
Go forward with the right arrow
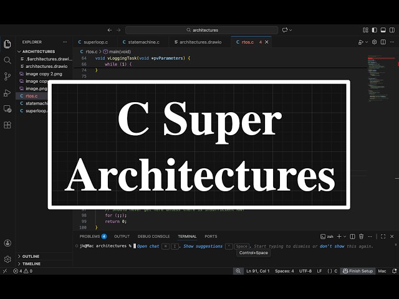coord(118,30)
